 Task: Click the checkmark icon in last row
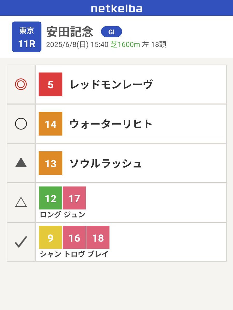coord(21,242)
